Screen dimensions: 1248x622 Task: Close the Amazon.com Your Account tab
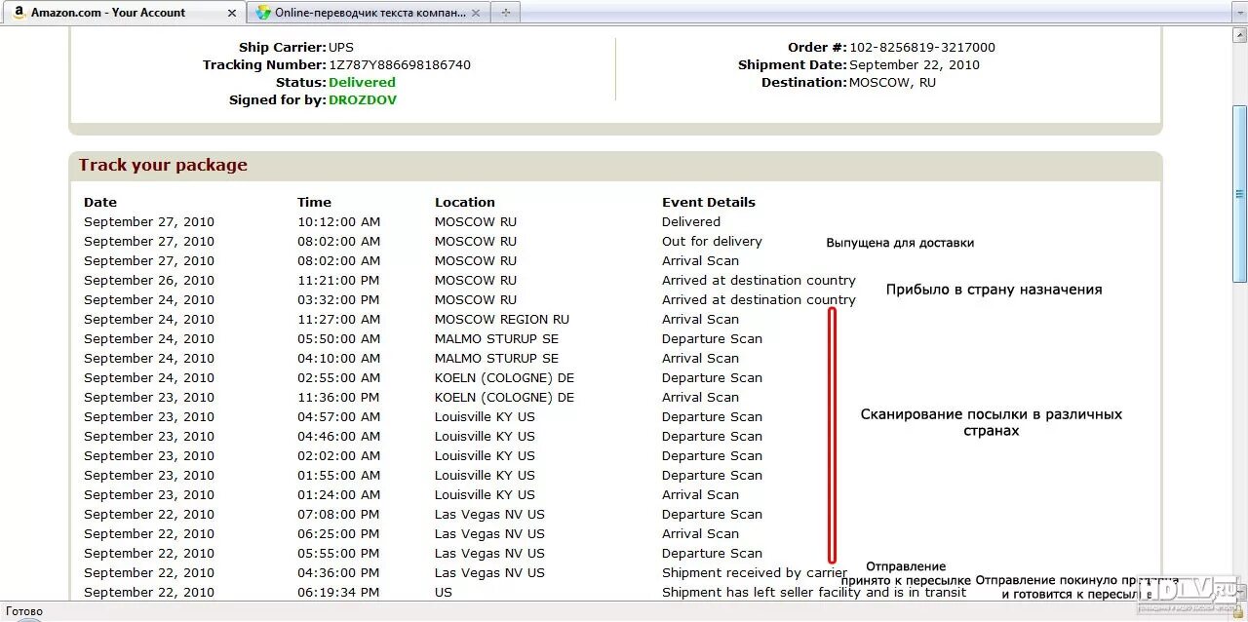click(x=232, y=14)
